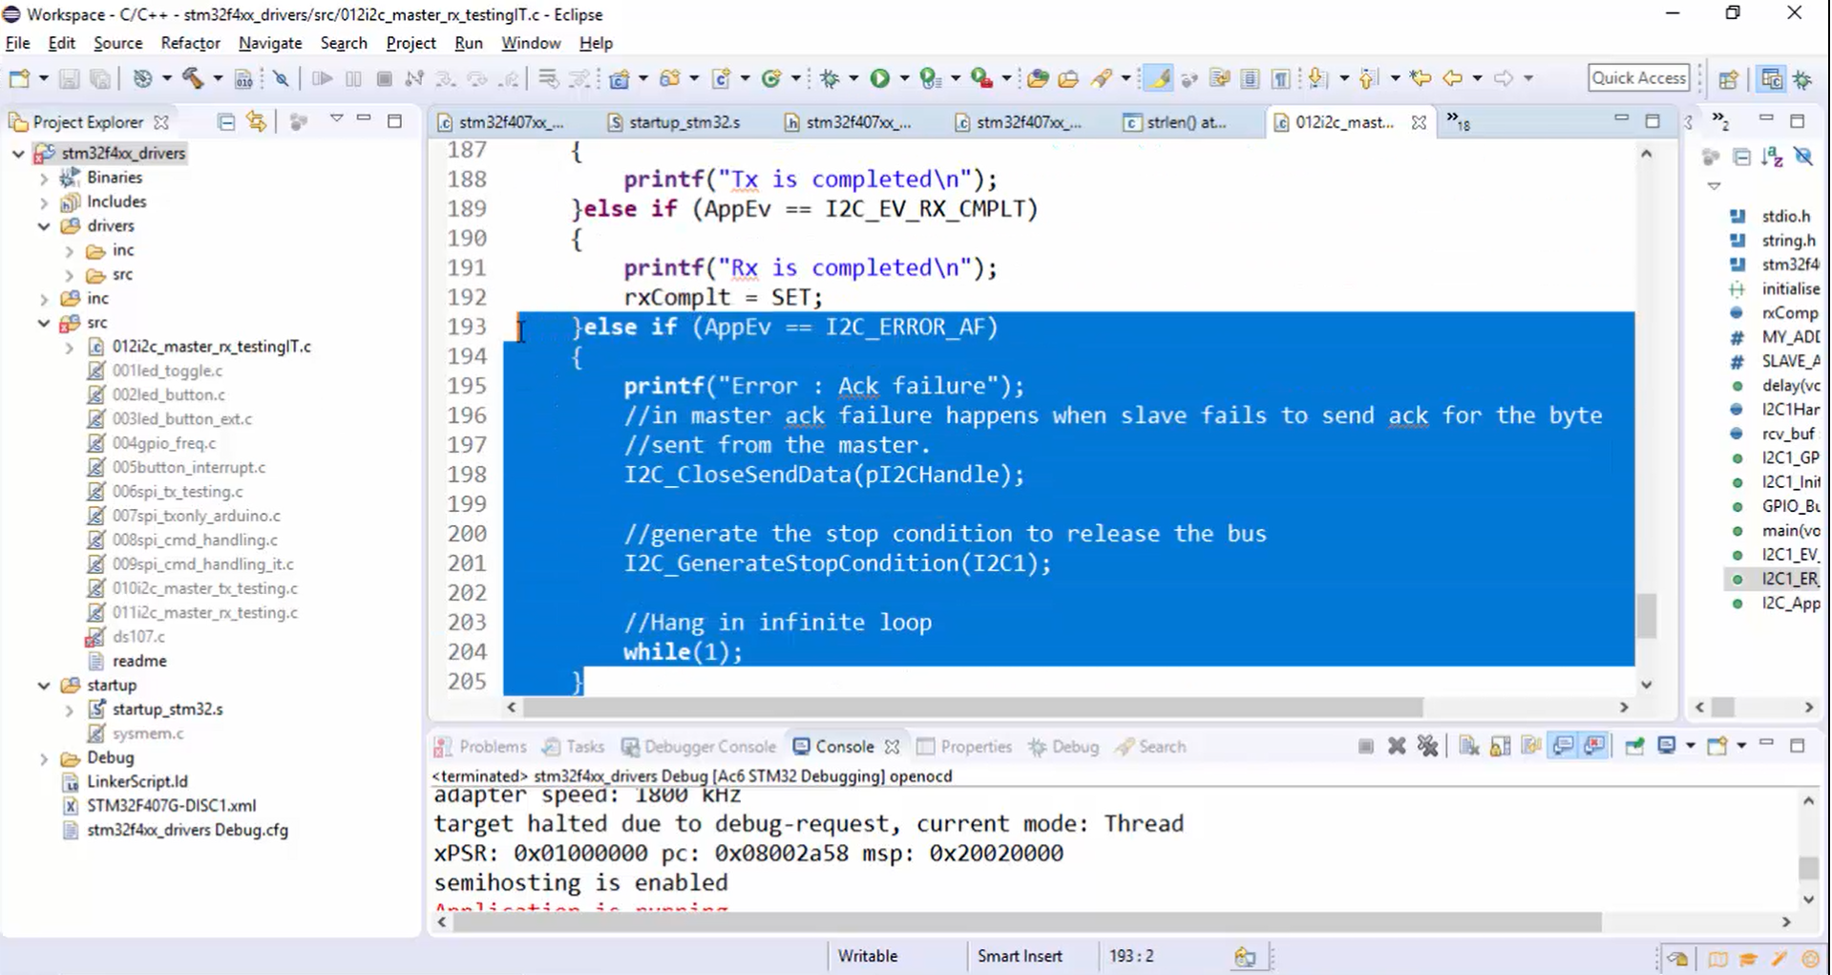Click the green Run button icon
Screen dimensions: 1832x975
879,78
